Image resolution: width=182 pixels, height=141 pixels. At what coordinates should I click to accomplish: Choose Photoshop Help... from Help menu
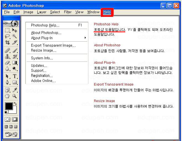(57, 25)
